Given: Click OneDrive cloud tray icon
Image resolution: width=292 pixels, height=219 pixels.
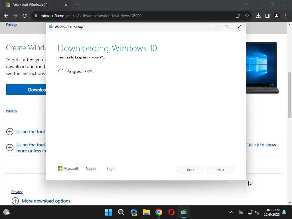Looking at the screenshot, I should [x=241, y=212].
